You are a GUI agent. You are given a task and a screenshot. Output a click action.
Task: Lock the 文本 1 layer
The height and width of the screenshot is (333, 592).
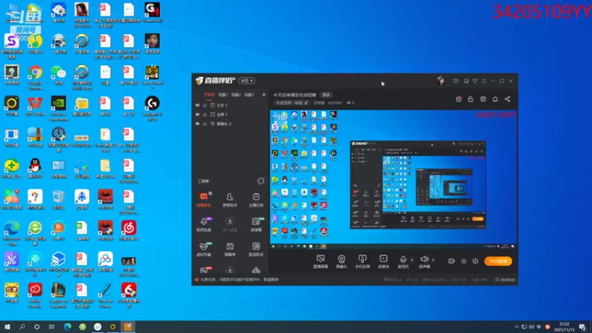[205, 105]
